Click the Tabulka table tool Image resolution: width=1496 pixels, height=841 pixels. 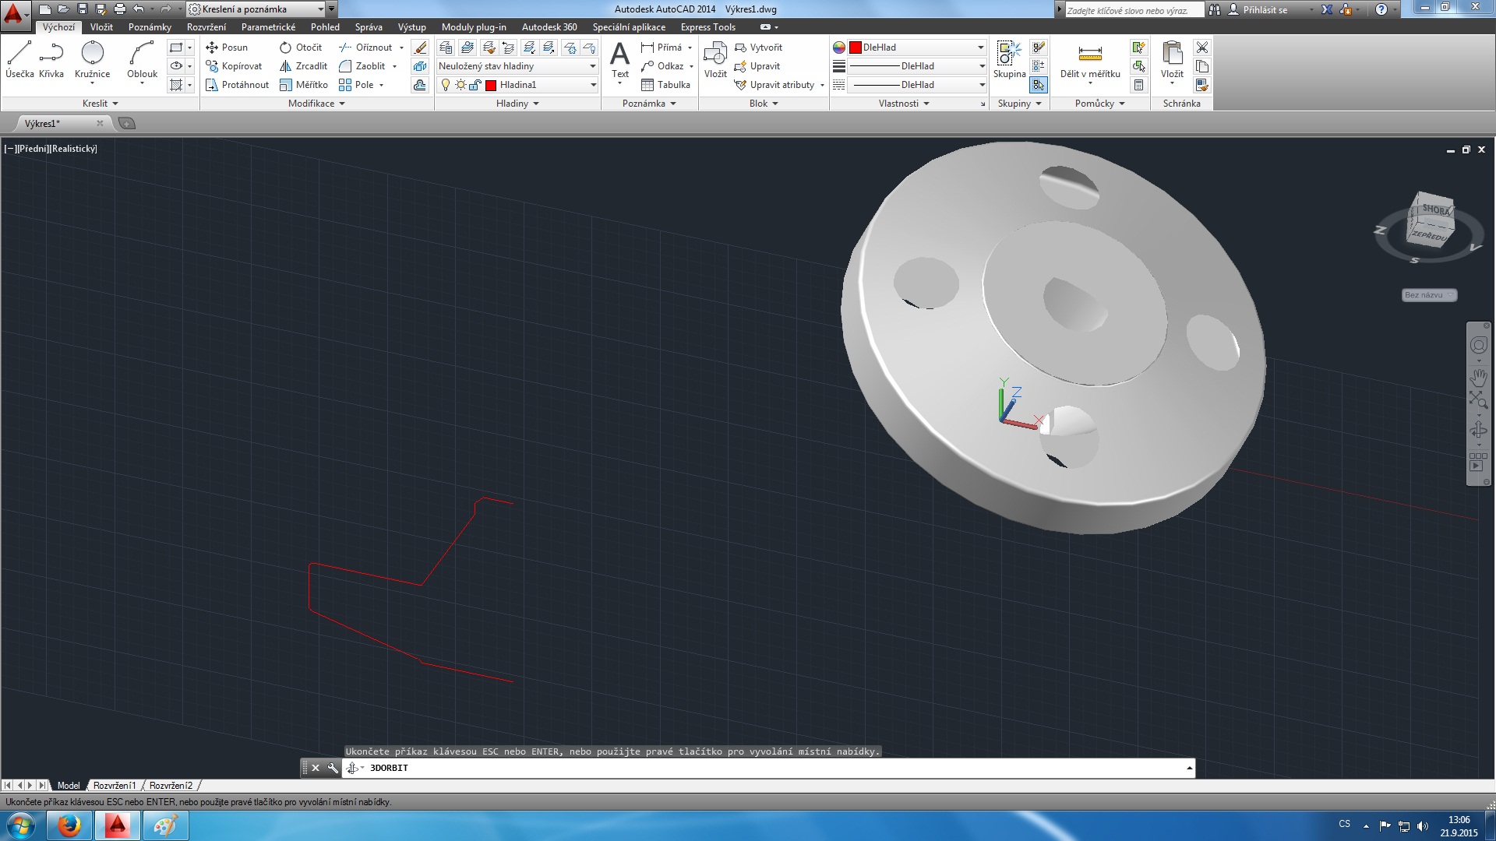(665, 85)
